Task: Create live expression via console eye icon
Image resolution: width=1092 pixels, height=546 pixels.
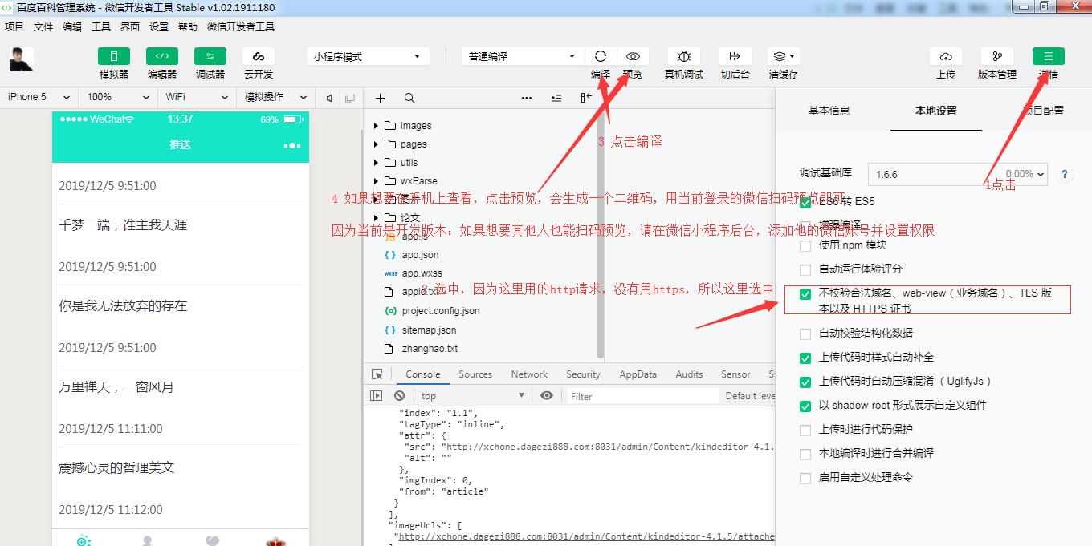Action: (x=547, y=396)
